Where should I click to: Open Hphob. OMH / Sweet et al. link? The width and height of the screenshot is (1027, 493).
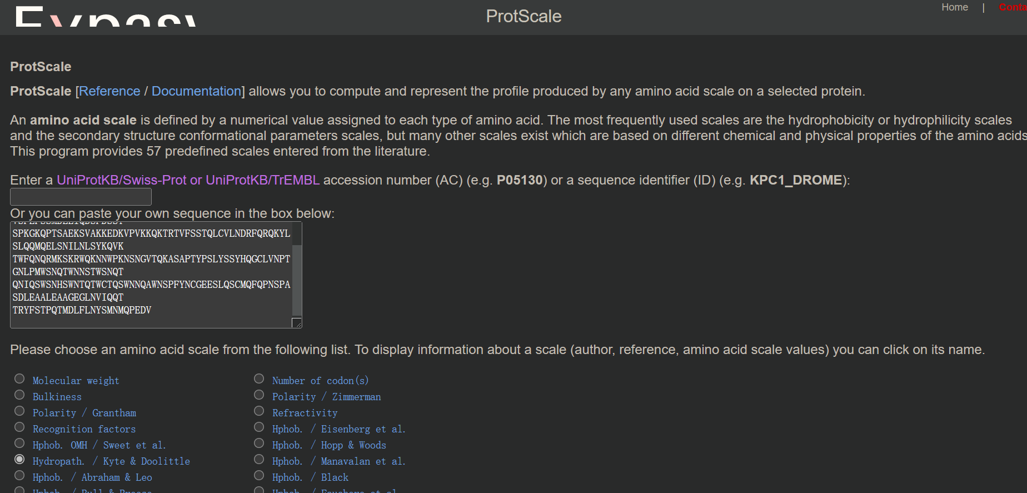99,445
